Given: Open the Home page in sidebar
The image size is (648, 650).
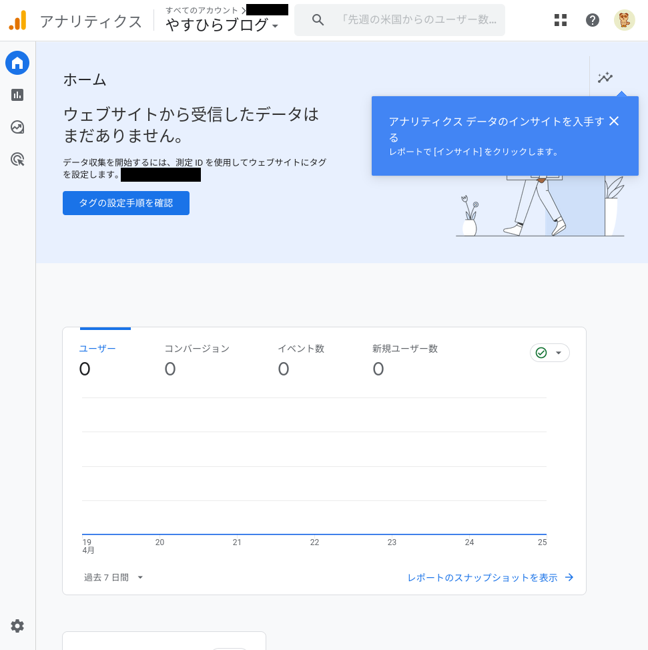Looking at the screenshot, I should [x=17, y=63].
